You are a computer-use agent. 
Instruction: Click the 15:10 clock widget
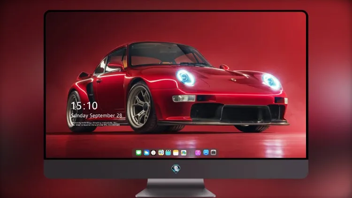(x=84, y=106)
